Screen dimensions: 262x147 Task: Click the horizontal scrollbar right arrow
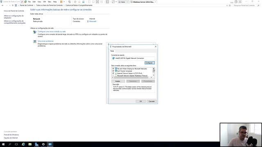151,77
